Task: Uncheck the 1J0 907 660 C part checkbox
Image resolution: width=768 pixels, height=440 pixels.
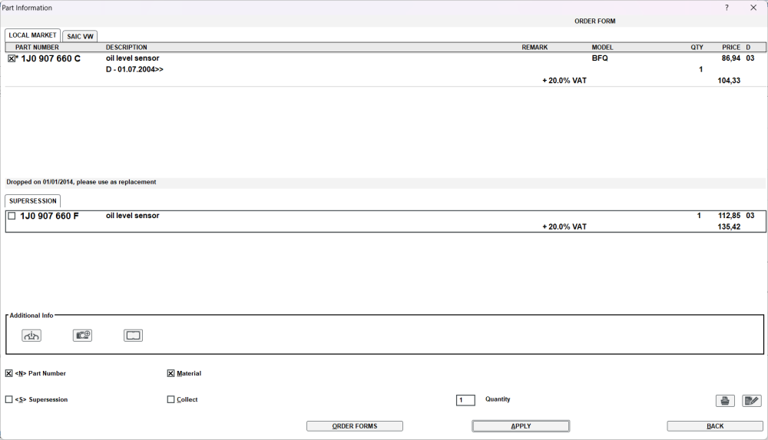Action: pyautogui.click(x=12, y=58)
